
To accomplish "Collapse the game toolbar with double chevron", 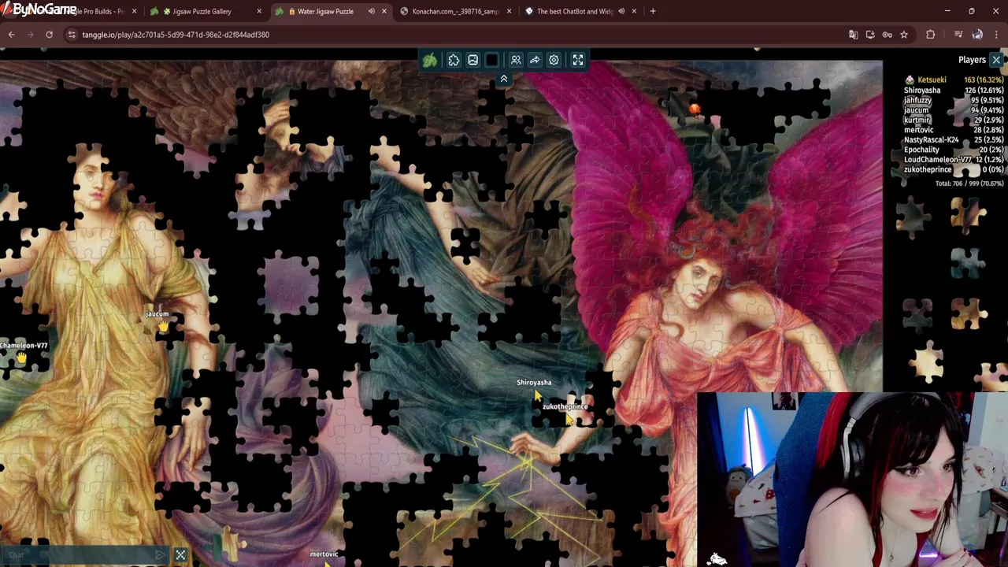I will [504, 79].
